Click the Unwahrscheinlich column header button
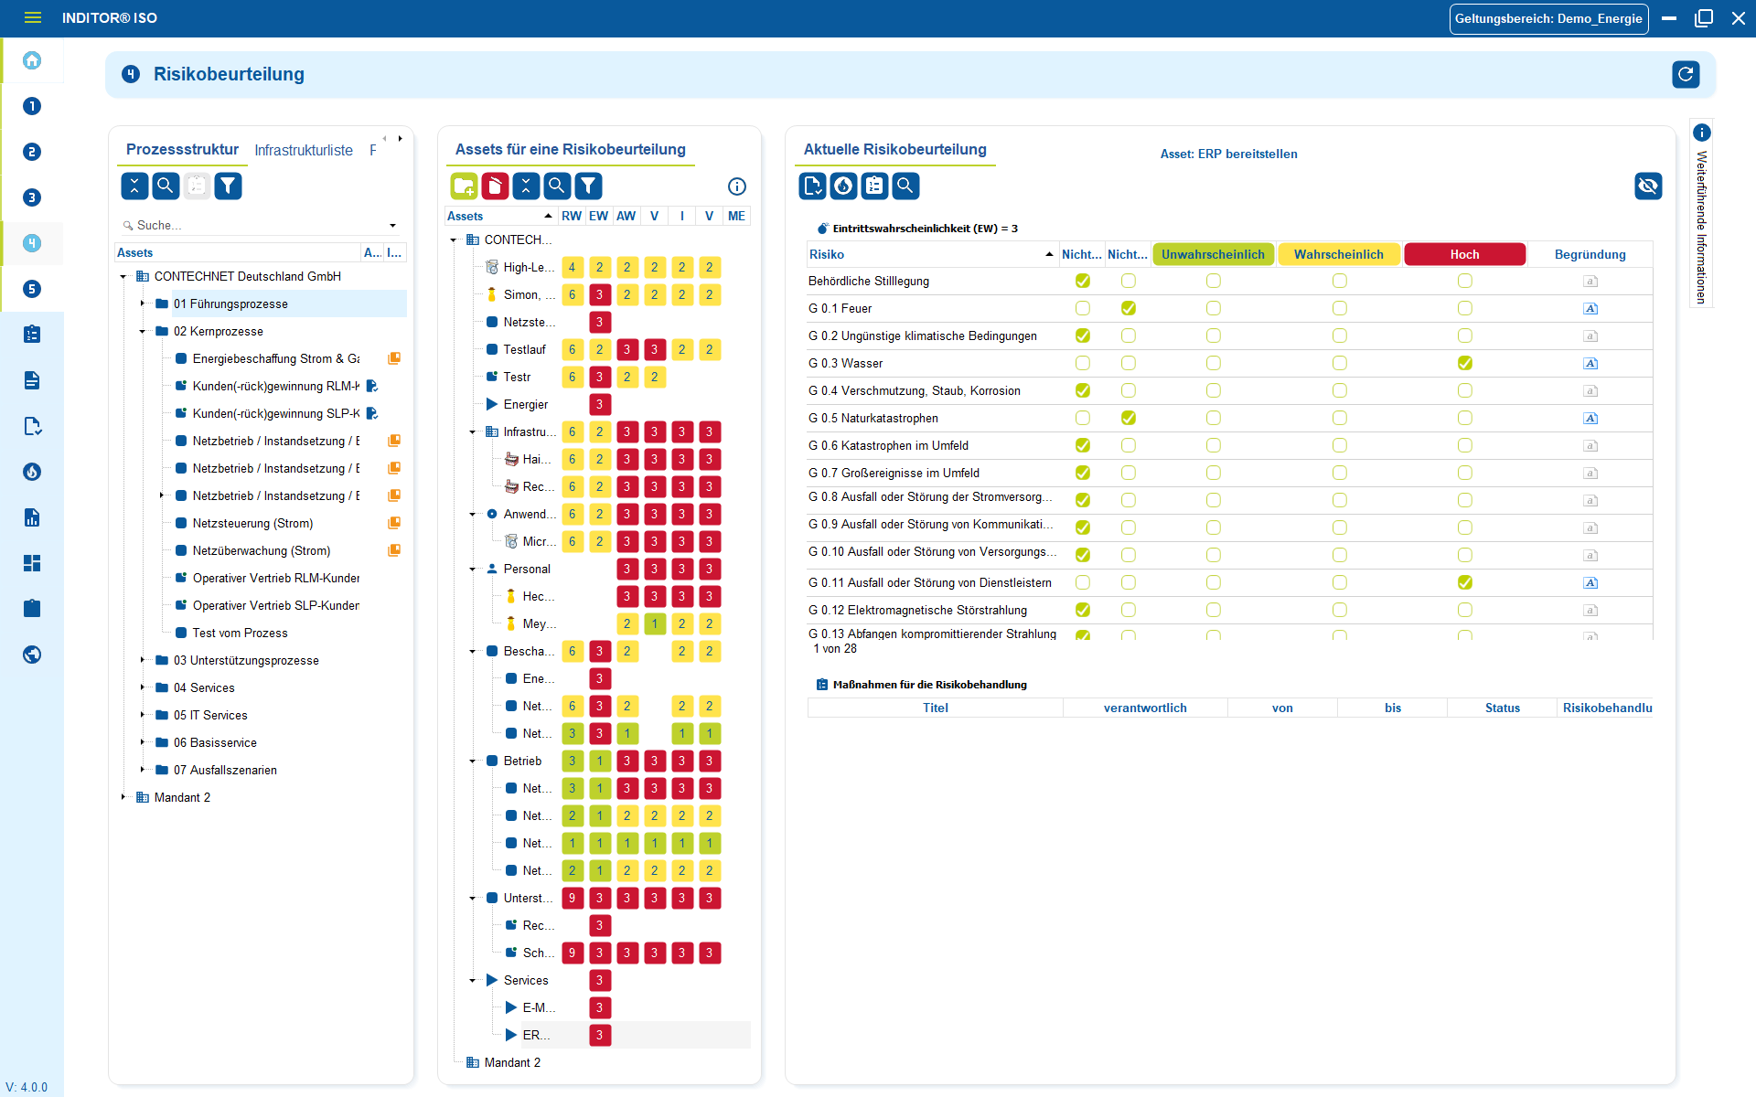 point(1213,254)
